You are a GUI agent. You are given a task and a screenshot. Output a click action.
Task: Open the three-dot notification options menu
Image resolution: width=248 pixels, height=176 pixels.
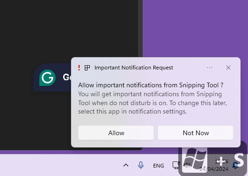210,68
